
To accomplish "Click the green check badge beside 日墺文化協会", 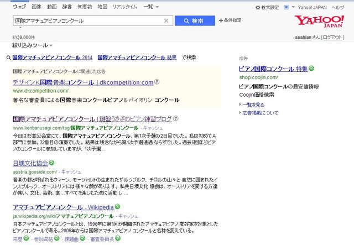I will click(51, 163).
